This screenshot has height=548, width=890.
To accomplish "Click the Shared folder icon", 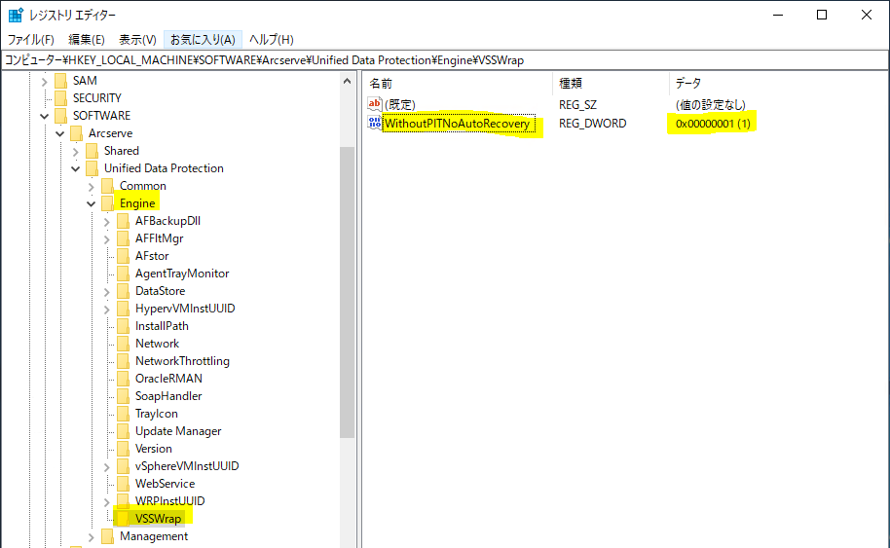I will (x=92, y=151).
